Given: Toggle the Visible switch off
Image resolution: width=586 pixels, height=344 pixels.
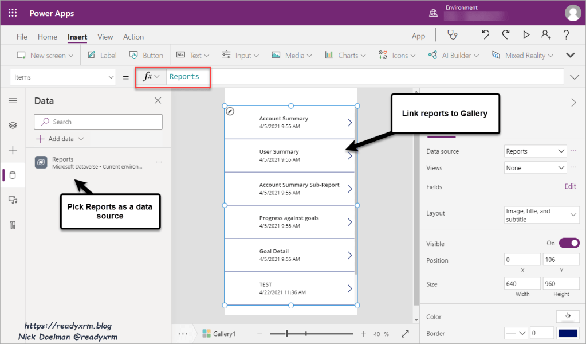Looking at the screenshot, I should [568, 243].
